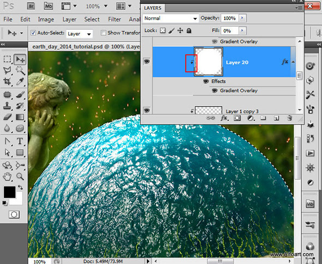Launch Bridge with the Br icon
Viewport: 322px width, 264px height.
(x=31, y=6)
